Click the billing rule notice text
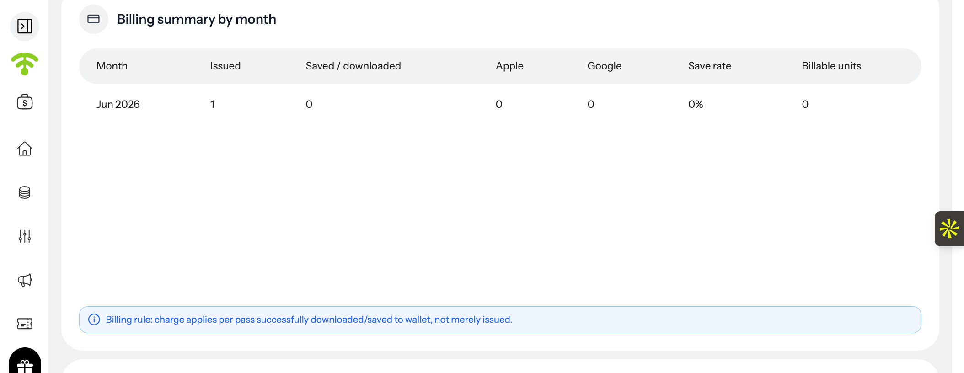964x373 pixels. tap(309, 320)
